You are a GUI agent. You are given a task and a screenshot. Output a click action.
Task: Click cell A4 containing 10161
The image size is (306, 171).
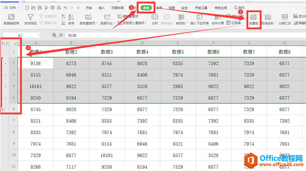[x=36, y=86]
